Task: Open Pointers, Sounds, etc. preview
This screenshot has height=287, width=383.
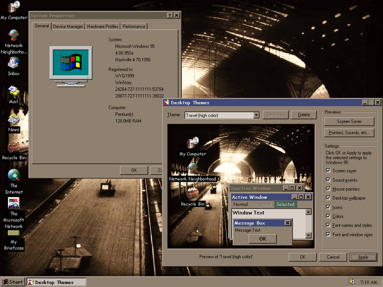Action: (x=349, y=133)
